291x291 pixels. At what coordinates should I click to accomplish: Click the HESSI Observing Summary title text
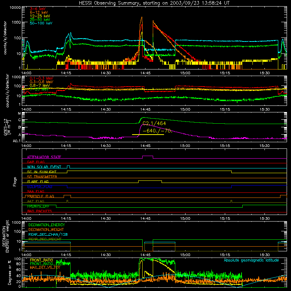point(154,3)
